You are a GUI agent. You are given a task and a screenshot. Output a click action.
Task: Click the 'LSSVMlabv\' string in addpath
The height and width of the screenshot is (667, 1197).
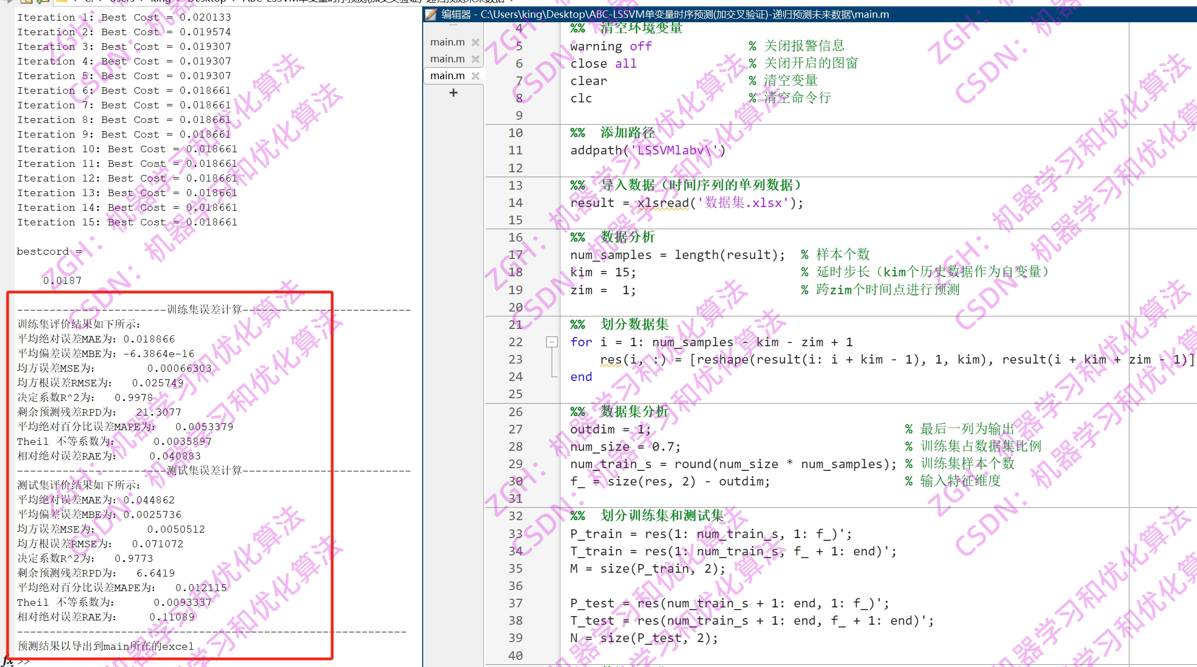click(674, 151)
